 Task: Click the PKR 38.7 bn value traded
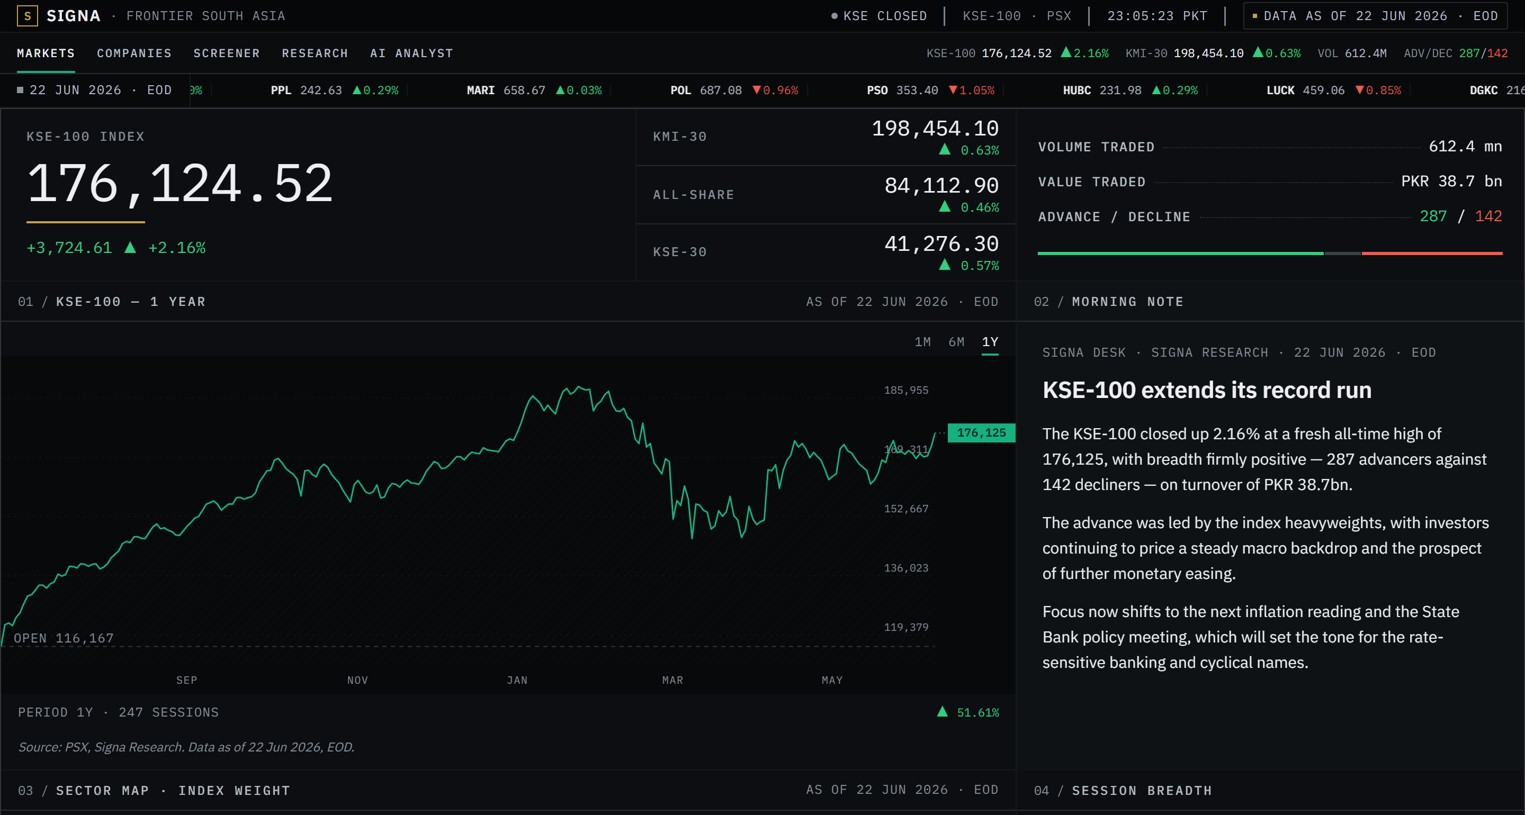pyautogui.click(x=1451, y=181)
